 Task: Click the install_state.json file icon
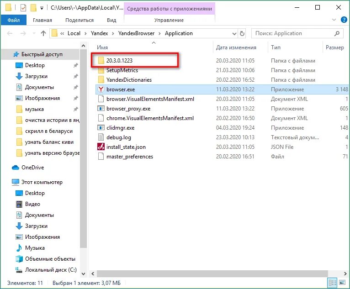(101, 147)
